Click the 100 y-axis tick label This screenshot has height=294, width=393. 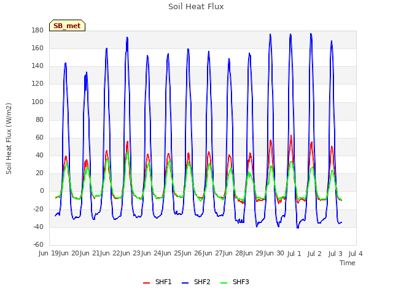pyautogui.click(x=37, y=102)
